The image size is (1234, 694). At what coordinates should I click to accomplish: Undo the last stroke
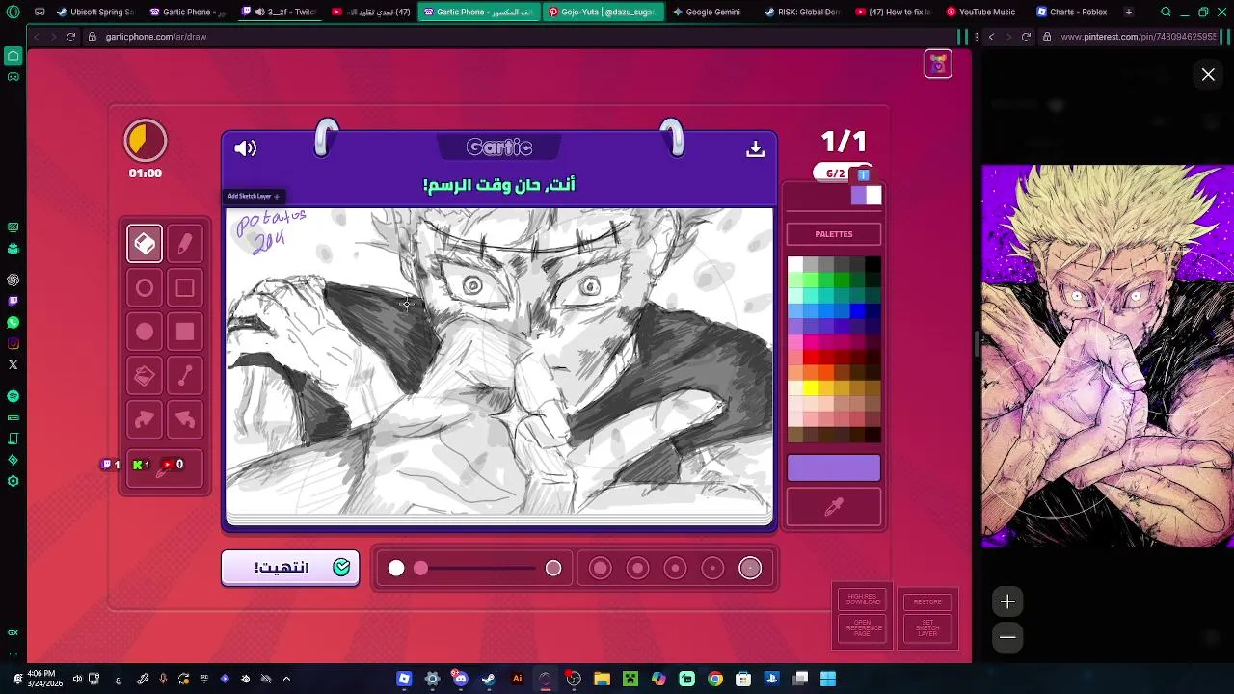185,419
